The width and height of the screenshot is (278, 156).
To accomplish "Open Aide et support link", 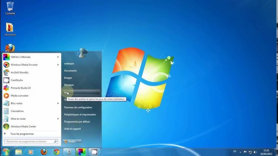I will (x=72, y=129).
